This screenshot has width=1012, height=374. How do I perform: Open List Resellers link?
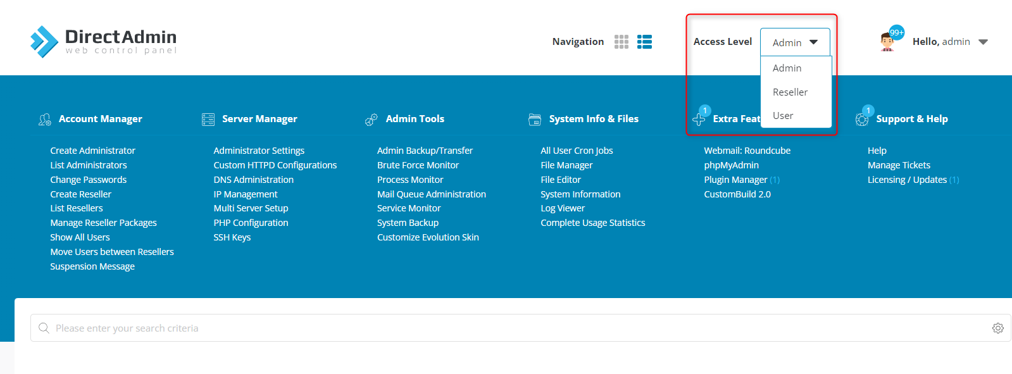tap(77, 208)
